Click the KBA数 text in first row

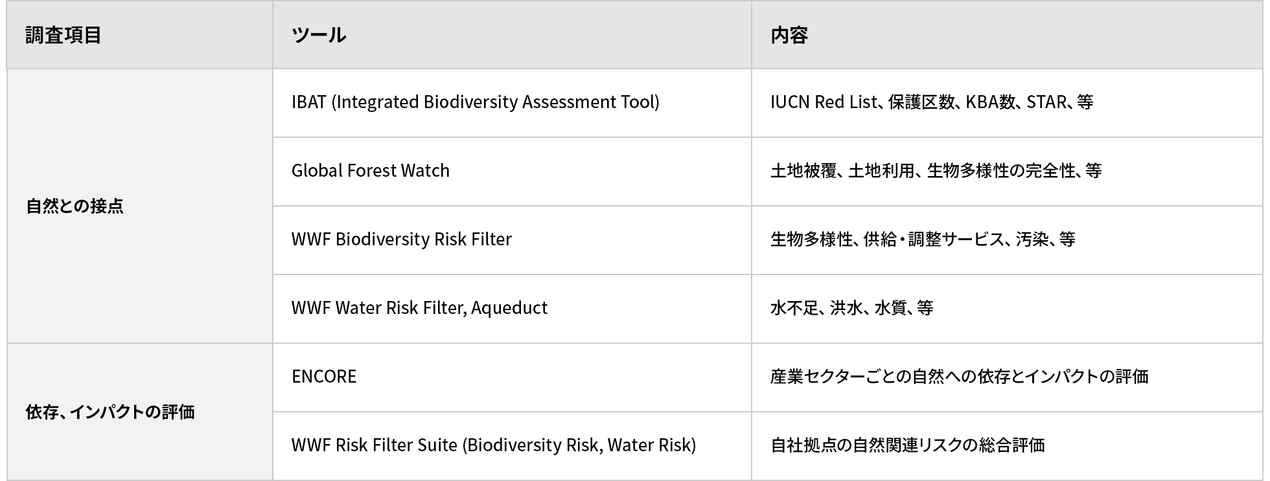[x=991, y=102]
